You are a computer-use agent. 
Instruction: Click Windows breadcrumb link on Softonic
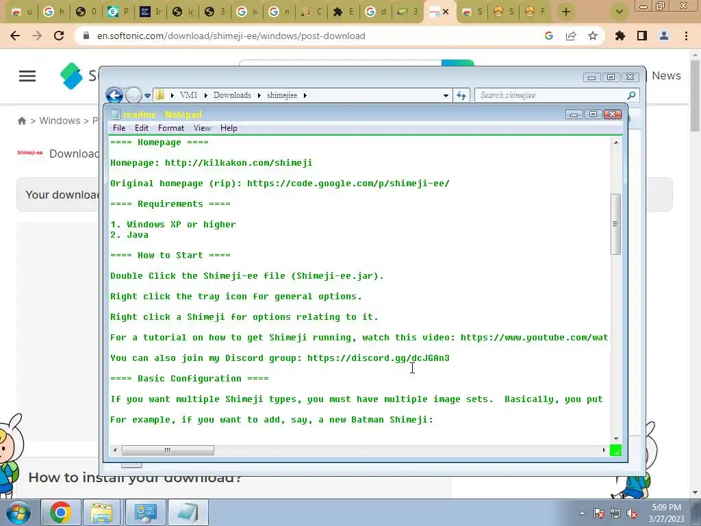click(60, 121)
